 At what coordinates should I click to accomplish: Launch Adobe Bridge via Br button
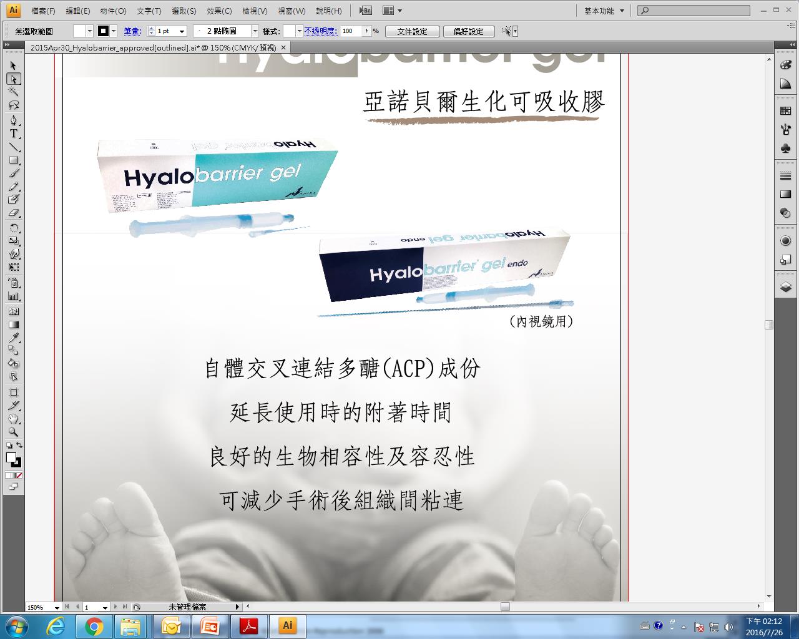pyautogui.click(x=366, y=11)
